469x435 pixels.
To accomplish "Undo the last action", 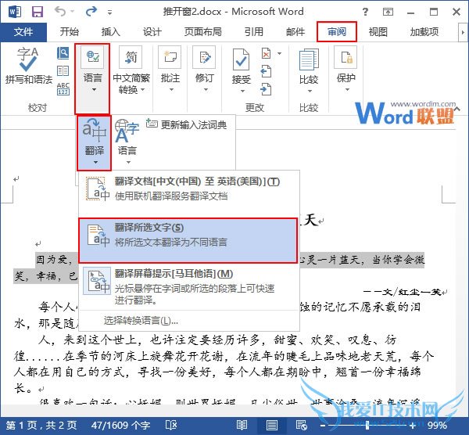I will click(x=60, y=12).
